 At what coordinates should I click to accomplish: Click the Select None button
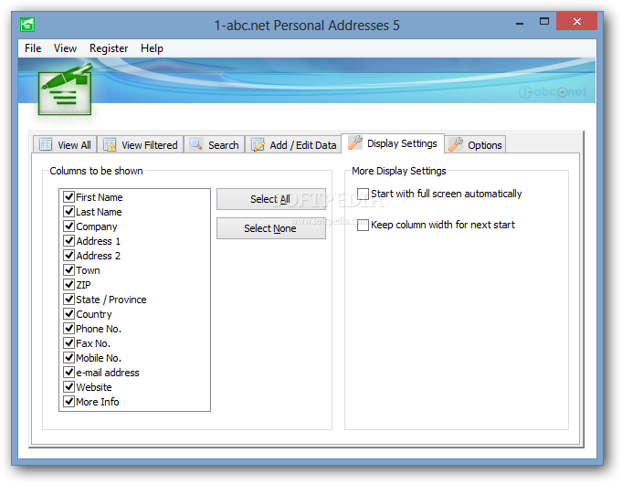271,228
